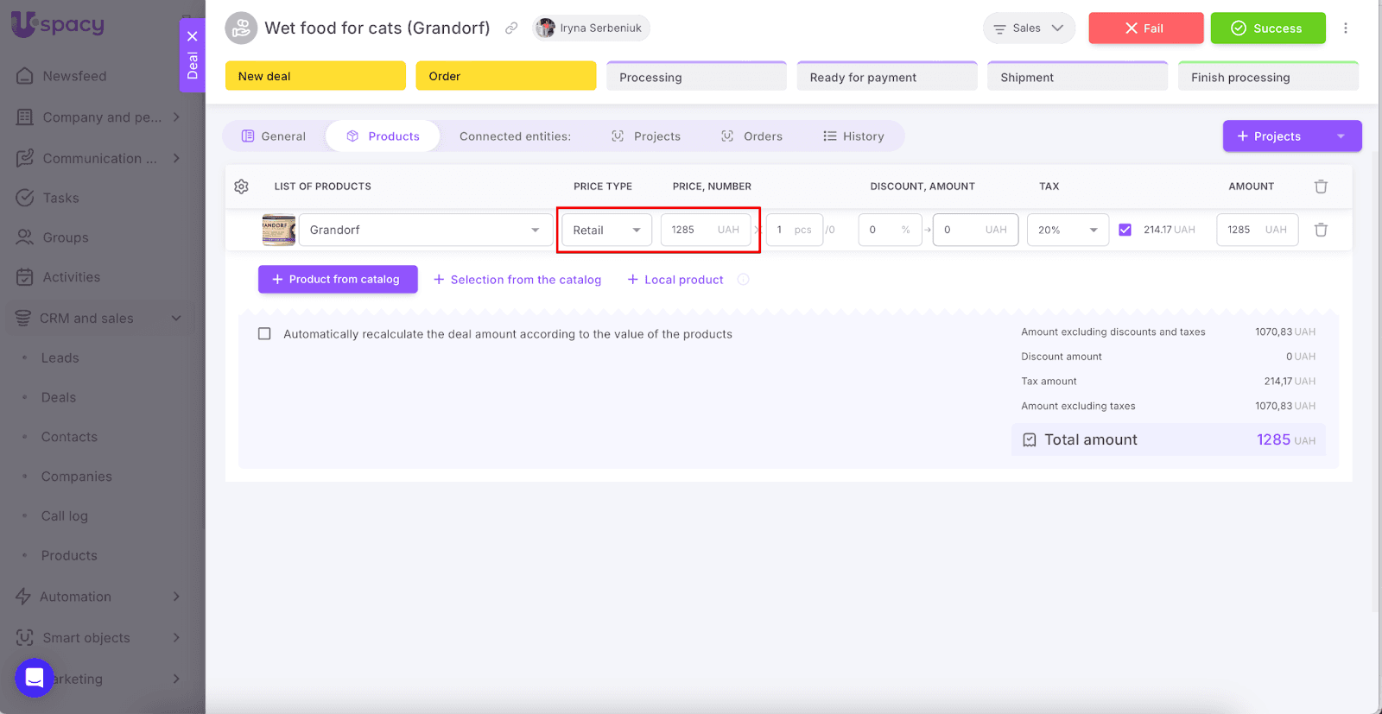Click the trash icon in the table header

pyautogui.click(x=1321, y=186)
